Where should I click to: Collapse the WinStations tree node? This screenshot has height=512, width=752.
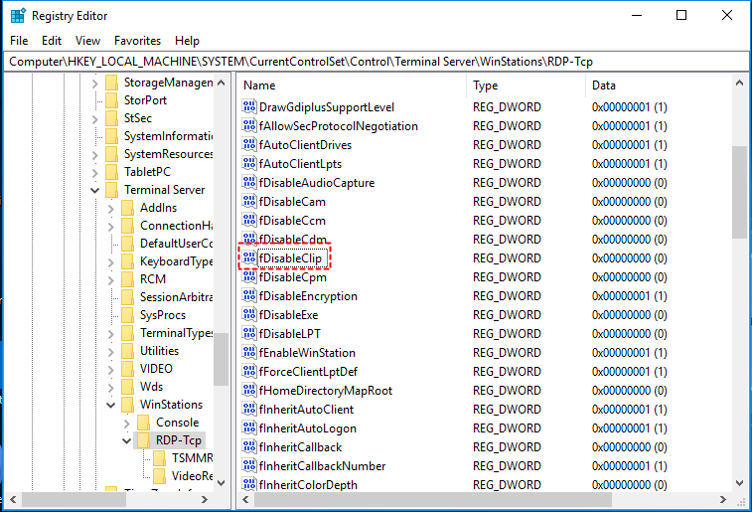pyautogui.click(x=111, y=405)
